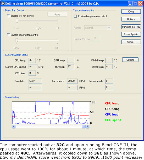Open the Profile dropdown showing Normal
Image resolution: width=144 pixels, height=160 pixels.
98,28
